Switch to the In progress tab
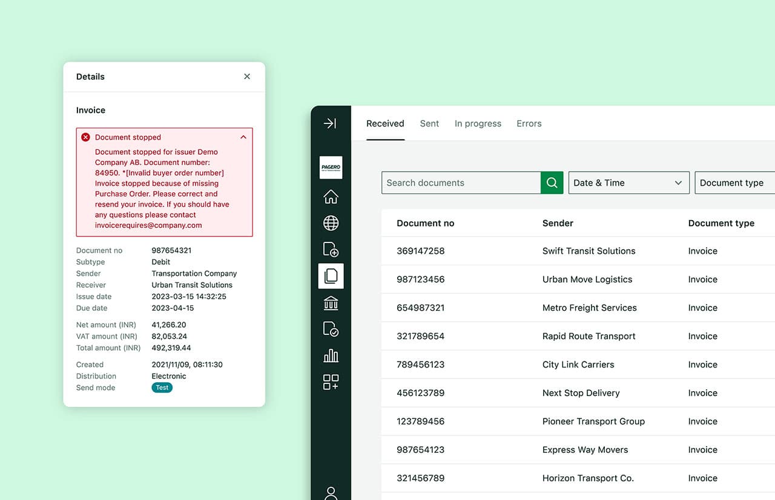Screen dimensions: 775x500 coord(478,123)
